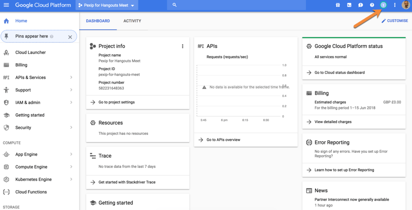This screenshot has width=412, height=210.
Task: Click the search magnifier icon
Action: click(175, 5)
